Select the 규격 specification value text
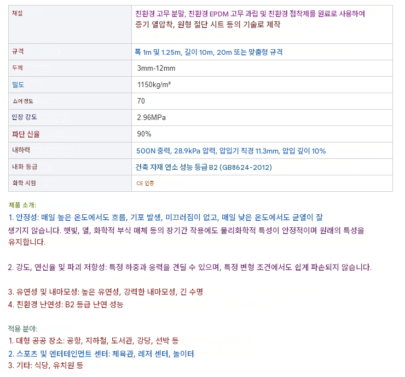This screenshot has height=377, width=405. point(209,52)
